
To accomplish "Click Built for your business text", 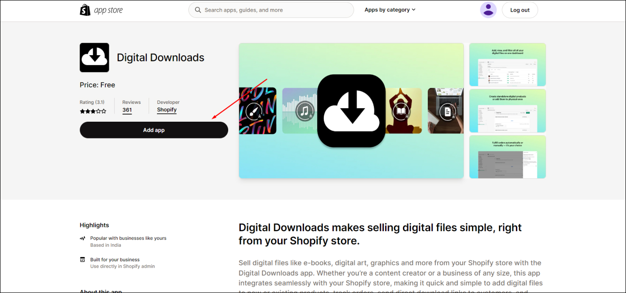I will pyautogui.click(x=115, y=260).
